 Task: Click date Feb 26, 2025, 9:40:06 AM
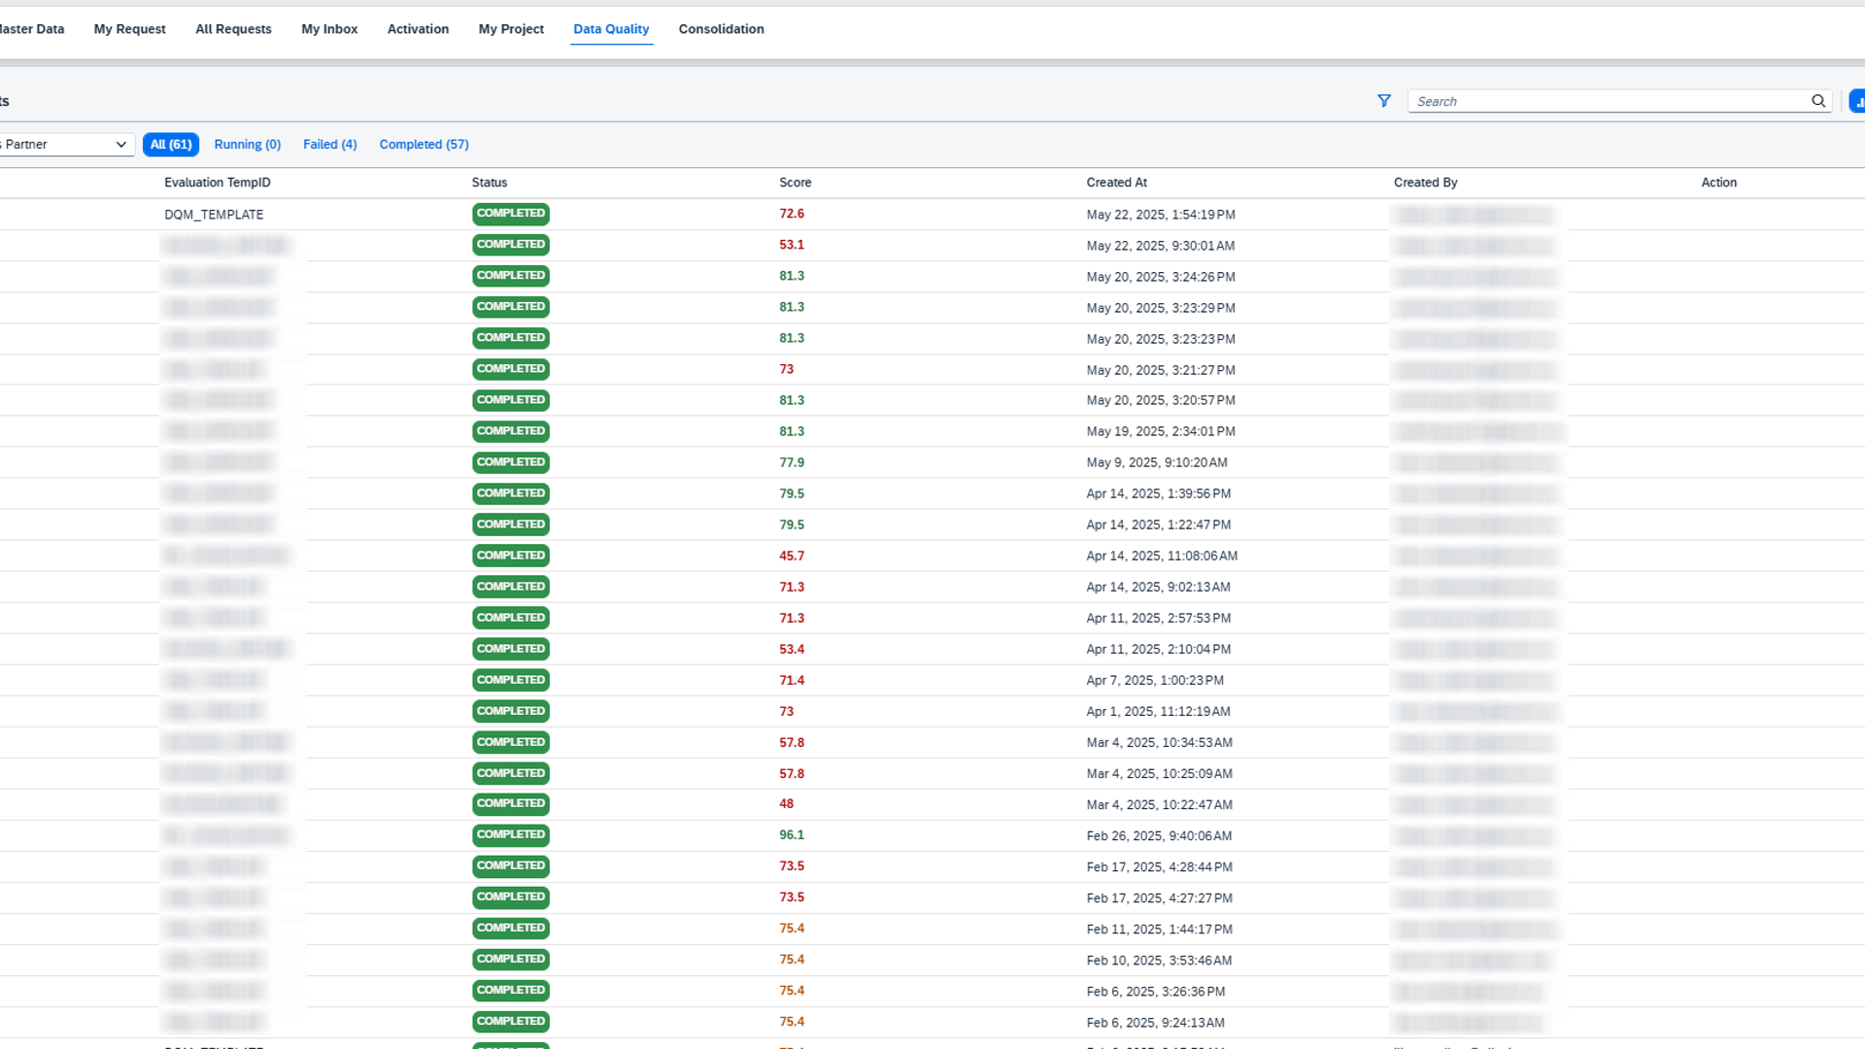[1160, 835]
